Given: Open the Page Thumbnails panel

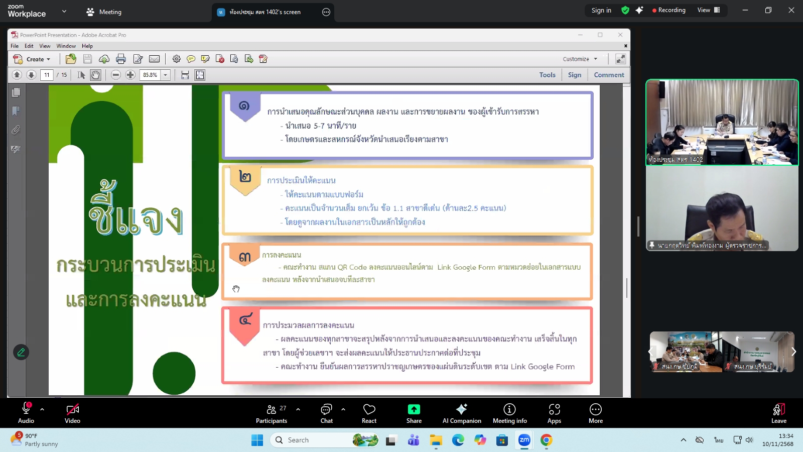Looking at the screenshot, I should tap(16, 92).
